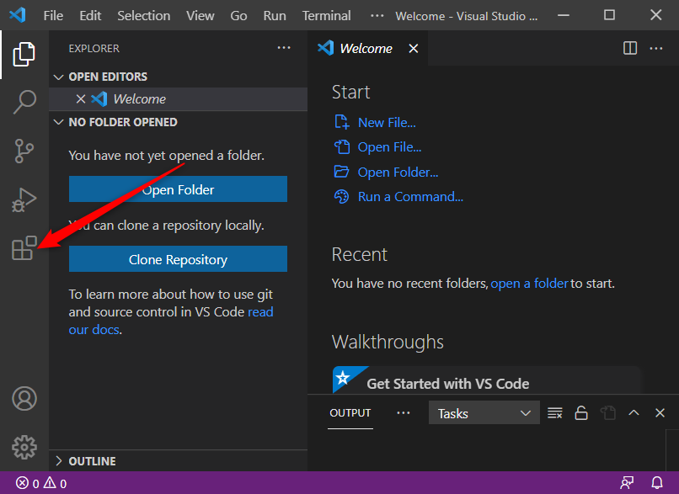Click the 'open a folder' link under Recent
The image size is (679, 494).
point(529,284)
